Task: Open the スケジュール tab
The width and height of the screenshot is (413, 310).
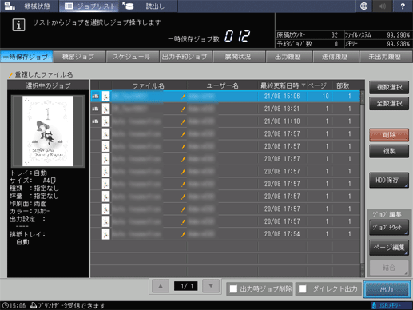Action: [132, 57]
